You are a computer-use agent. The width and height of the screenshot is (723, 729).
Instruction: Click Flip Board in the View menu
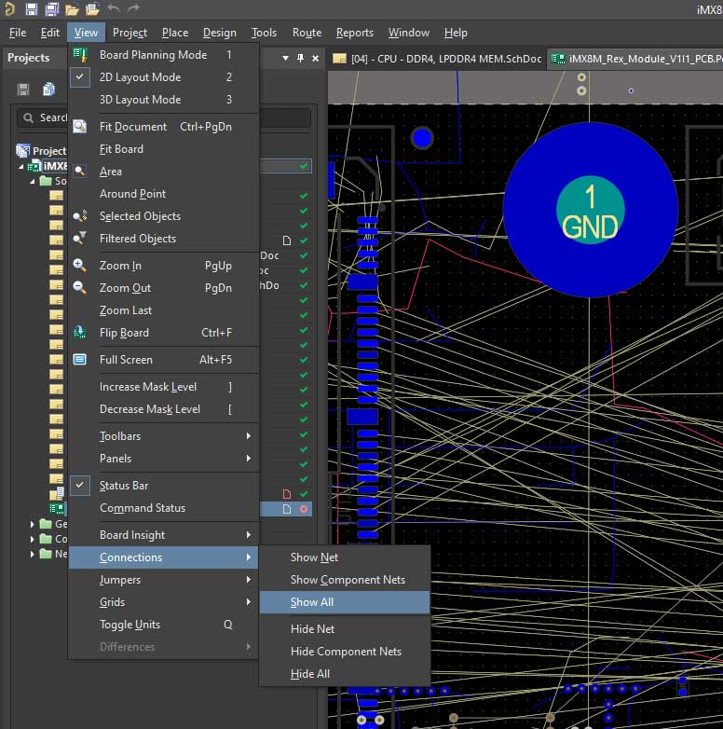click(x=124, y=333)
